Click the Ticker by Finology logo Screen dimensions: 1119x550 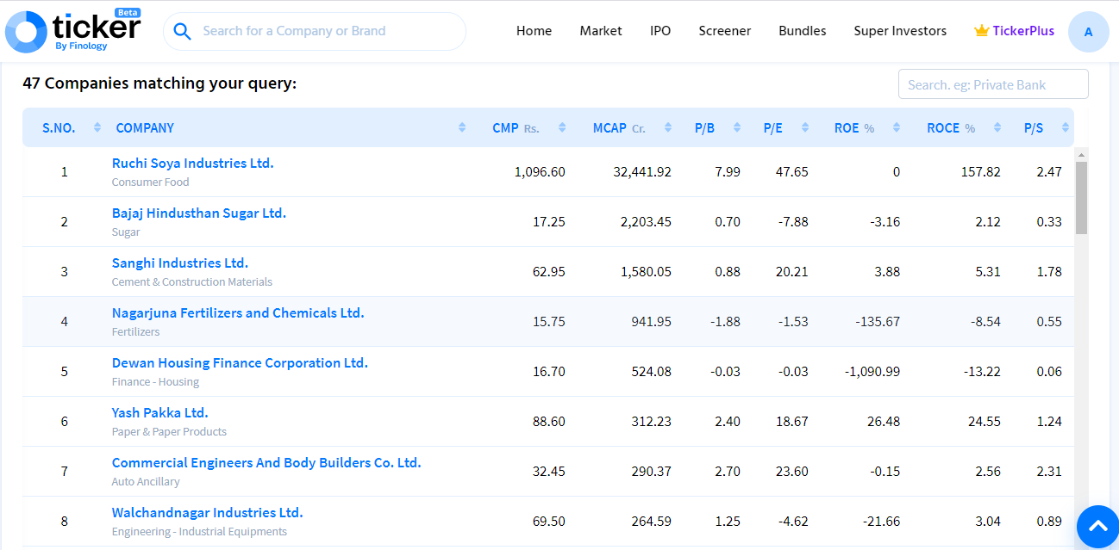[x=73, y=31]
